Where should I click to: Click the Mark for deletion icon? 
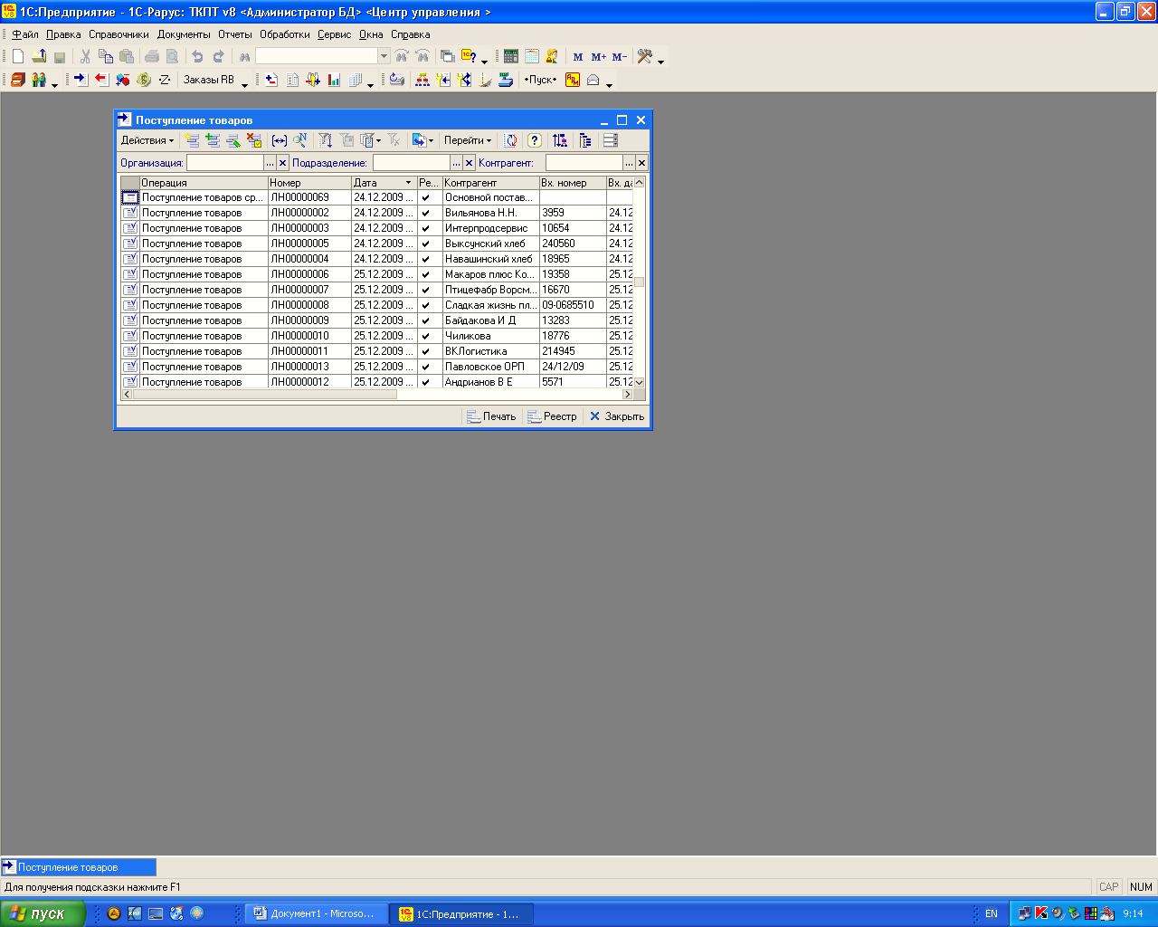(x=254, y=140)
